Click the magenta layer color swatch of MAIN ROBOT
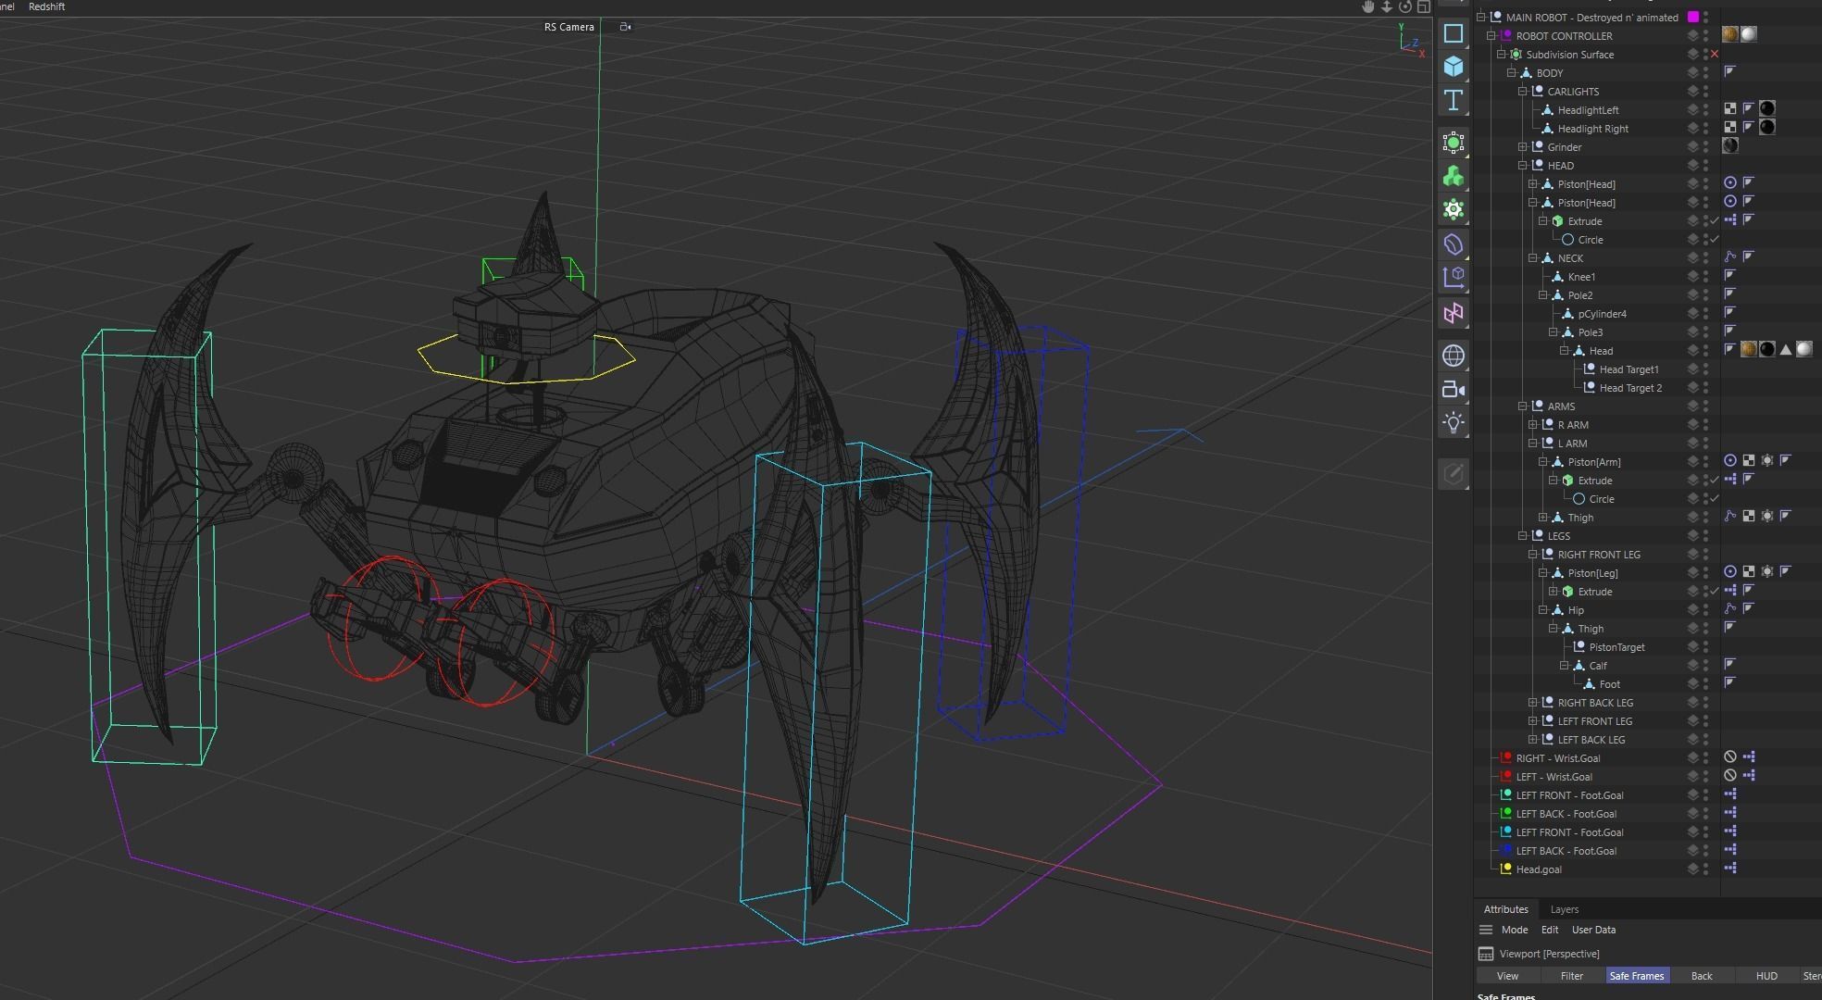 pyautogui.click(x=1693, y=18)
